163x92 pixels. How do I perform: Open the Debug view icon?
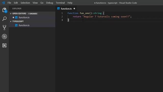[x=5, y=37]
